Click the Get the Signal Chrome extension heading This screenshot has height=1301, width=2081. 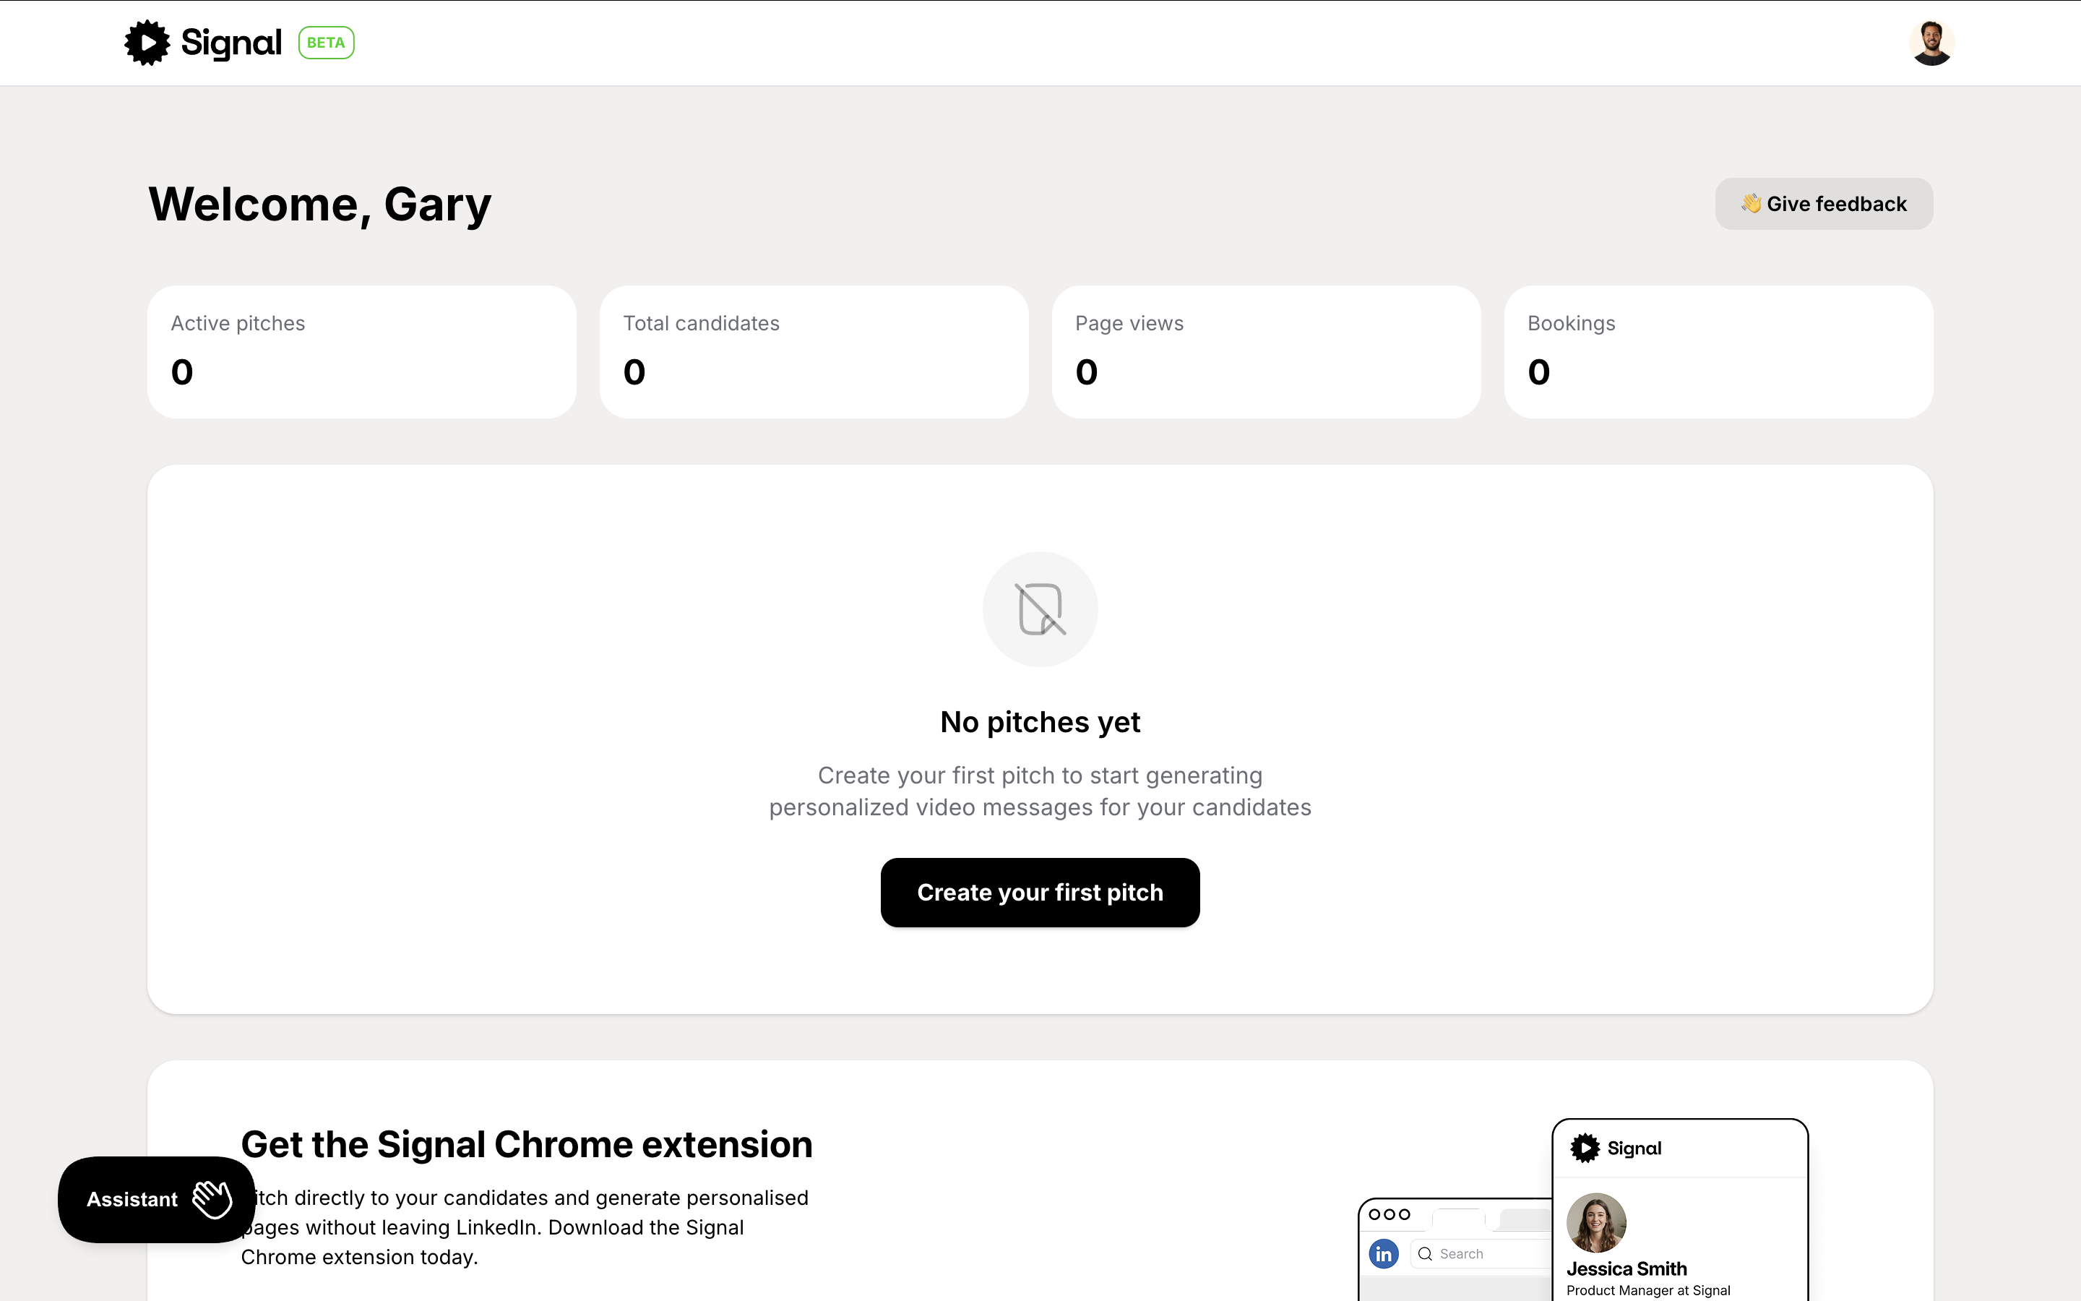coord(526,1144)
